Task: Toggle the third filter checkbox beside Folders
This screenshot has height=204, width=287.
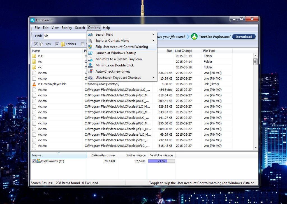Action: (x=83, y=44)
